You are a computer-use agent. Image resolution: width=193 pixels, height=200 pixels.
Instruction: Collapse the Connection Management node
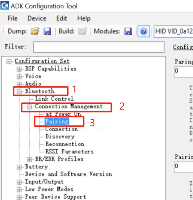tap(29, 107)
